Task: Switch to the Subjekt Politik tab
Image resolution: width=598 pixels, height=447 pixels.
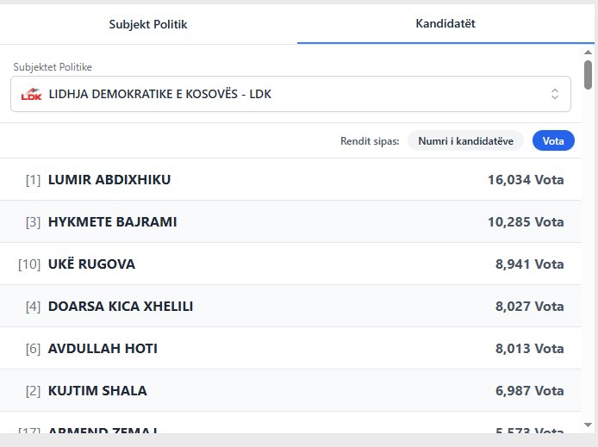Action: coord(148,24)
